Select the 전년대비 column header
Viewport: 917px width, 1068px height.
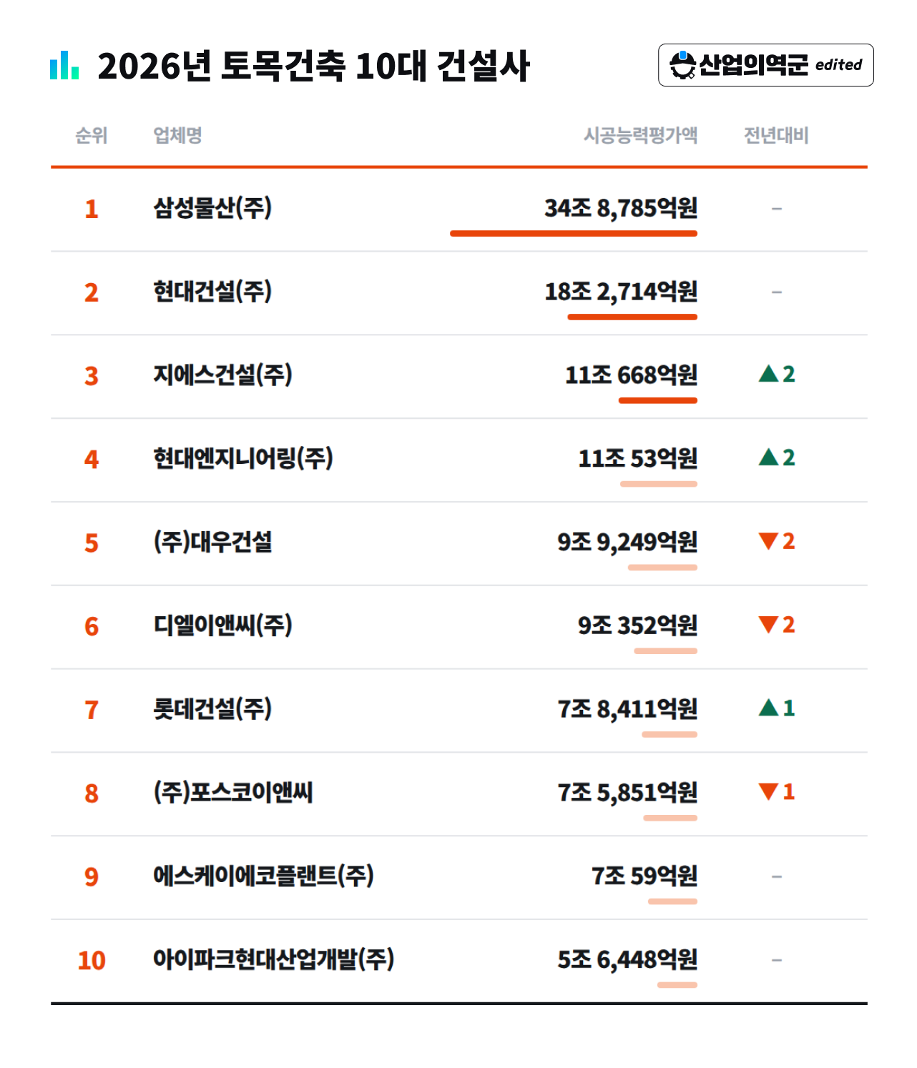click(x=776, y=135)
